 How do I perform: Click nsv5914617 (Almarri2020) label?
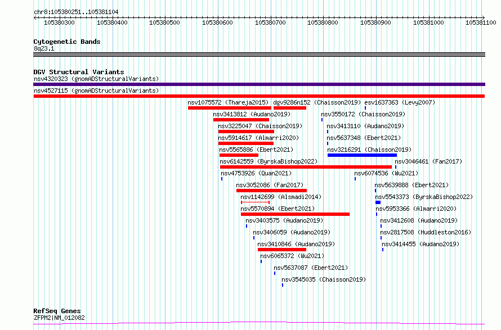(258, 138)
